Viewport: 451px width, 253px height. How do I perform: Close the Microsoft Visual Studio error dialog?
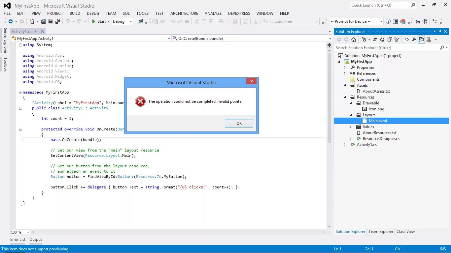click(251, 81)
